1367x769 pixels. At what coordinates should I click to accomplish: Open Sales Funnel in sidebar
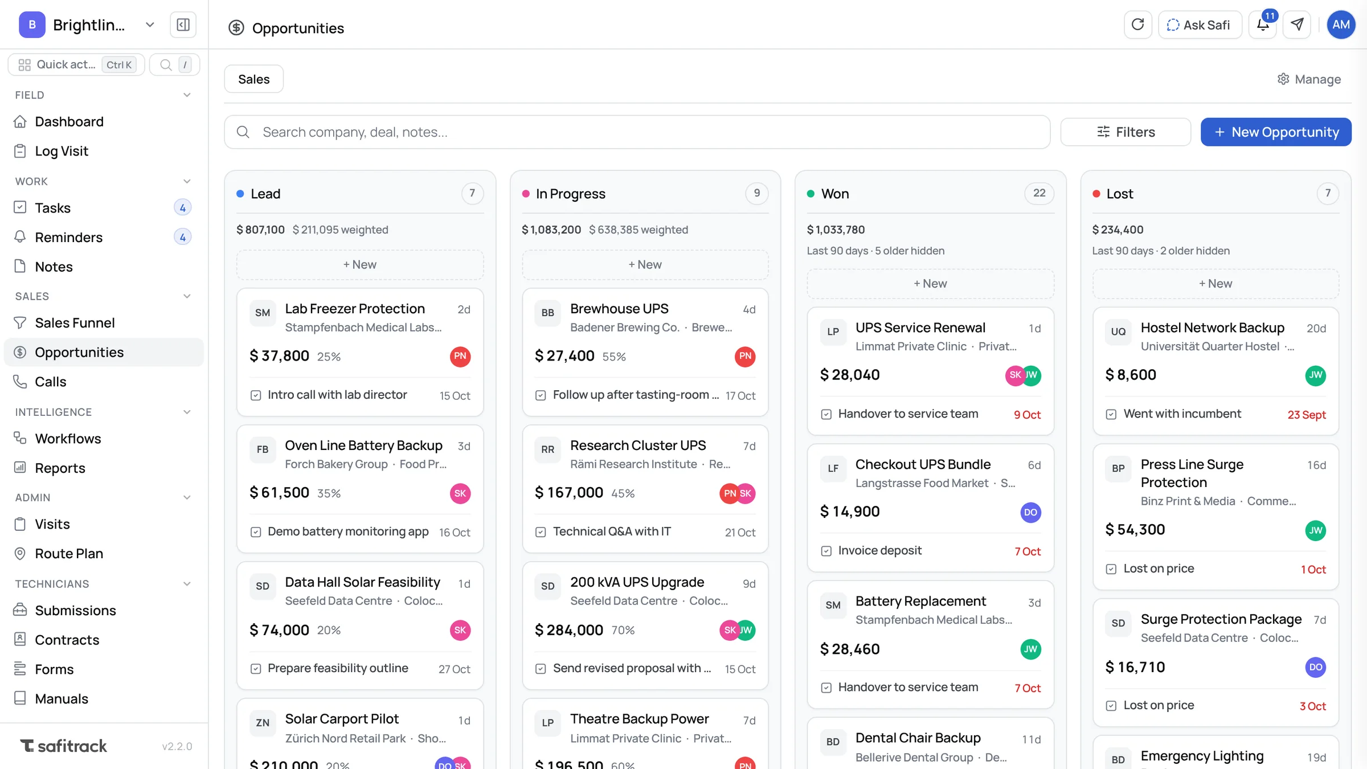(104, 323)
